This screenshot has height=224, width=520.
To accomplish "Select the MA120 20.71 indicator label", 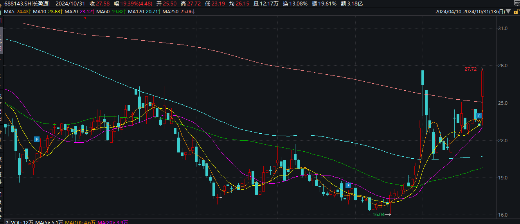I will (144, 12).
